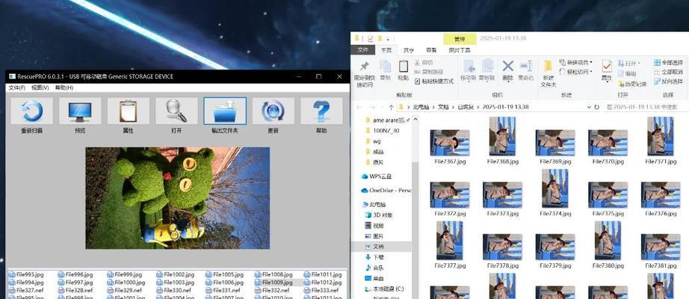
Task: Open the quick access toolbar customize arrow
Action: click(x=388, y=39)
